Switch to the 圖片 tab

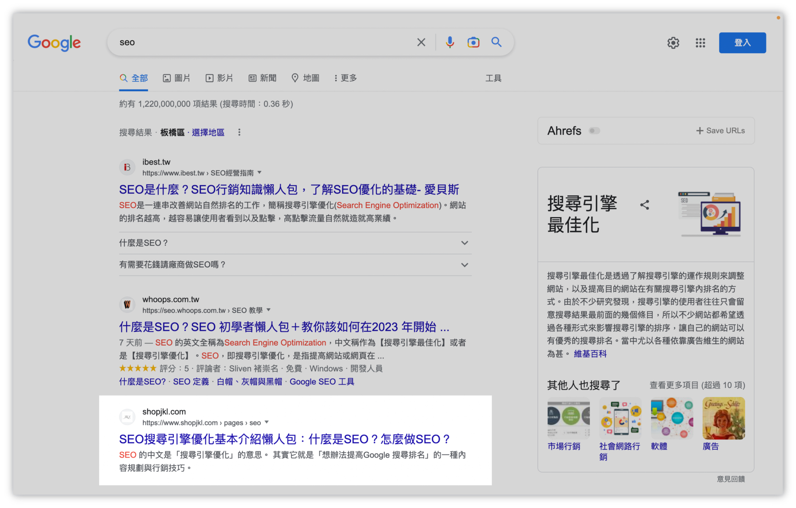pyautogui.click(x=176, y=78)
